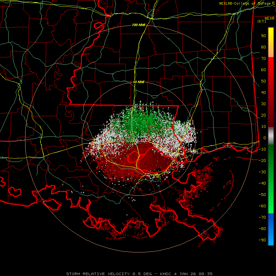Click the 90 value on the velocity scale
276x276 pixels.
[263, 36]
